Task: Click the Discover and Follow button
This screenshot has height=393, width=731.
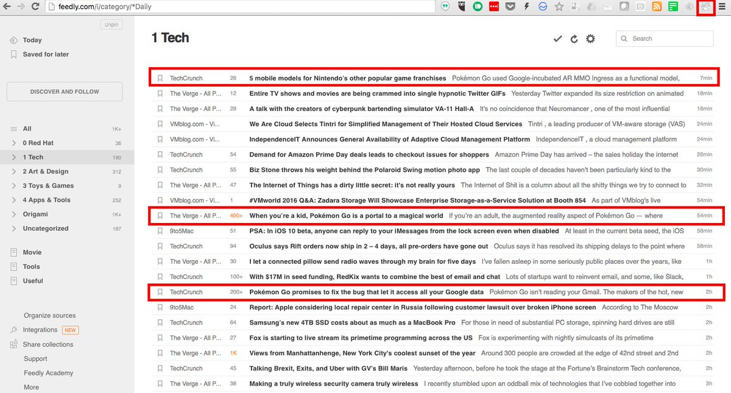Action: 65,91
